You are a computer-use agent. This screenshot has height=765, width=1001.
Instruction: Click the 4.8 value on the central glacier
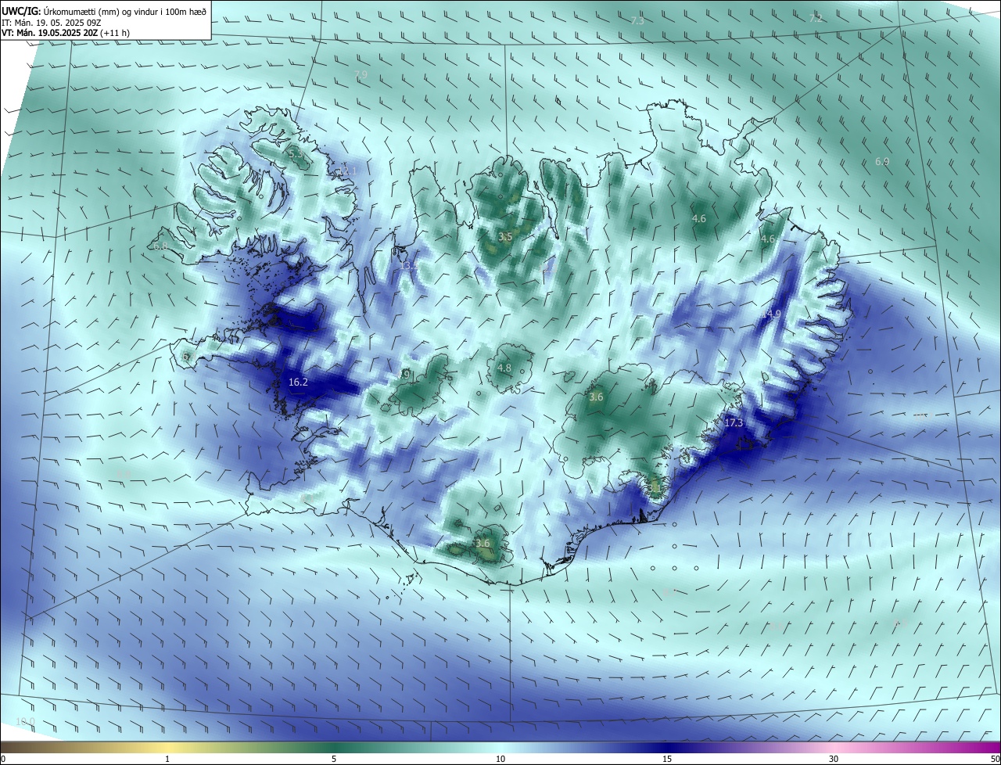(504, 368)
